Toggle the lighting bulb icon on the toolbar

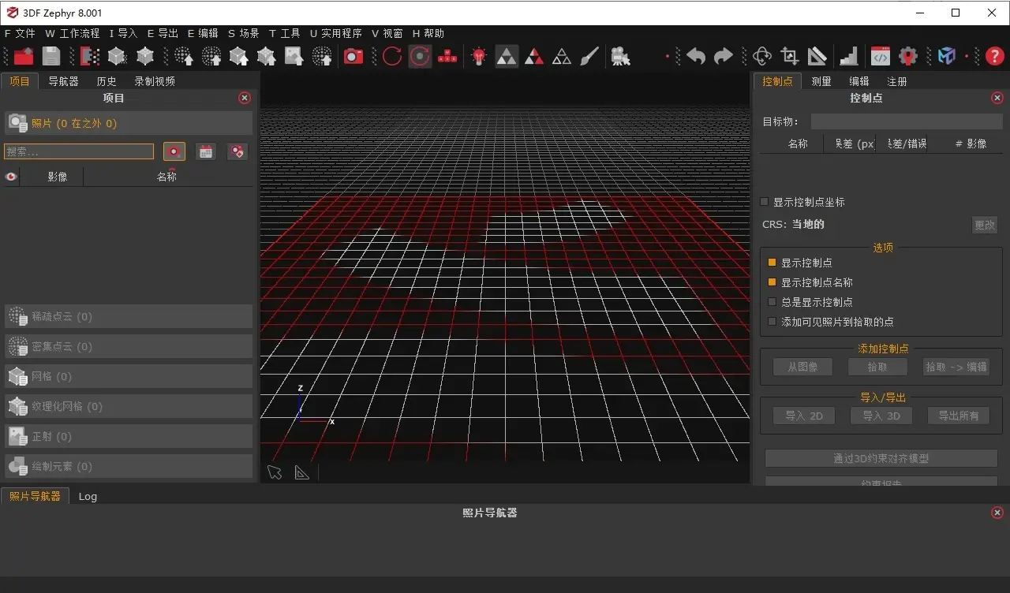479,56
